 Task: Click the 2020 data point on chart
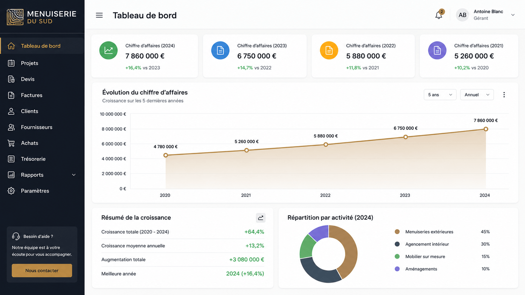tap(166, 155)
